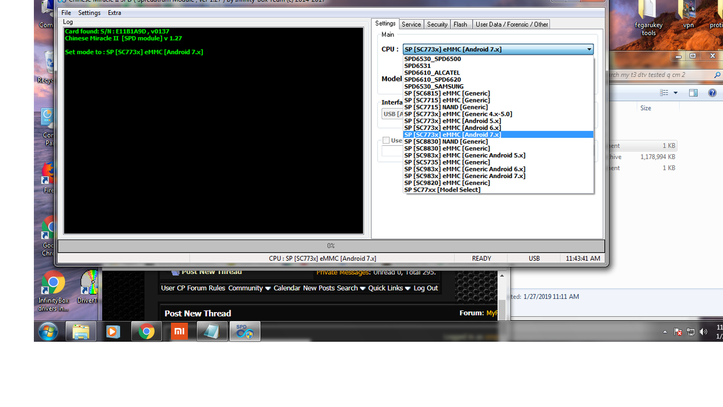The height and width of the screenshot is (407, 723).
Task: Open Explorer view options dropdown arrow
Action: pyautogui.click(x=676, y=93)
